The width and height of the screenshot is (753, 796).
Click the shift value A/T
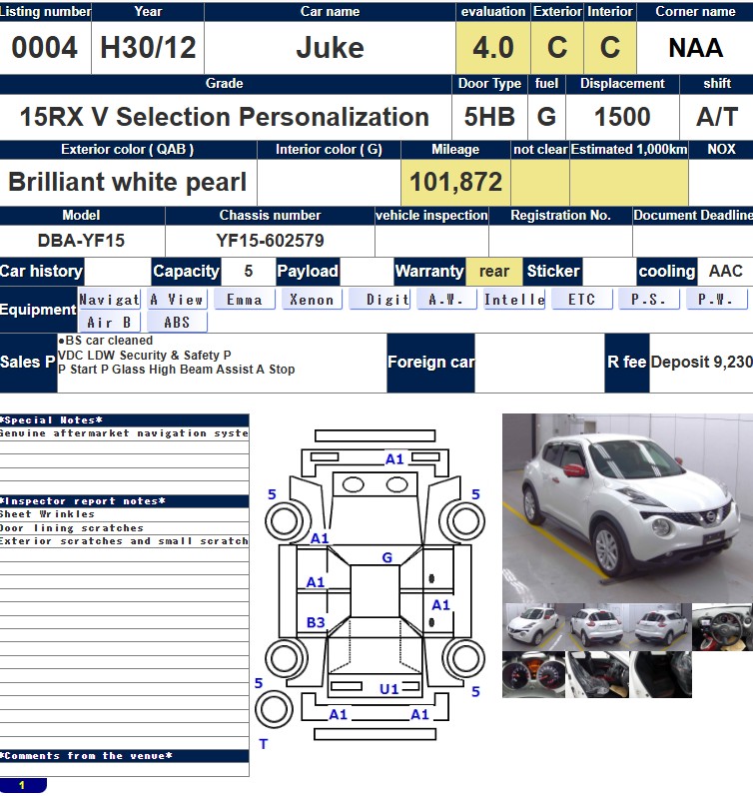(x=716, y=116)
